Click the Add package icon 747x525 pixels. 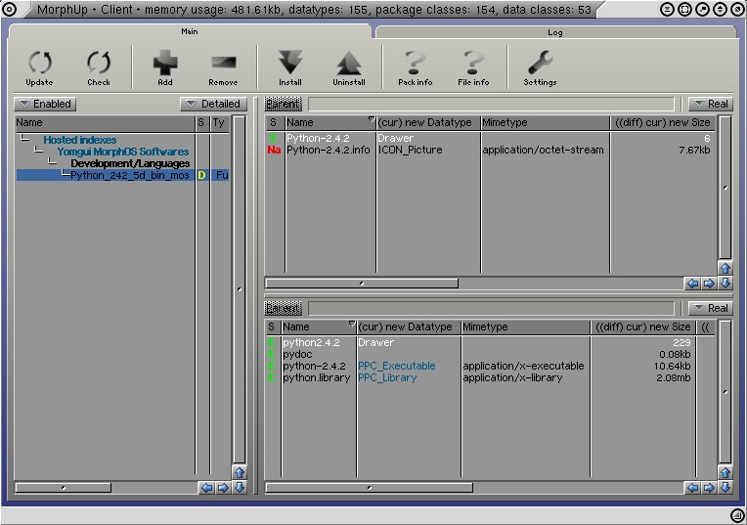(x=165, y=67)
